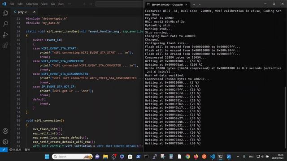Open the Selection menu

(x=32, y=4)
